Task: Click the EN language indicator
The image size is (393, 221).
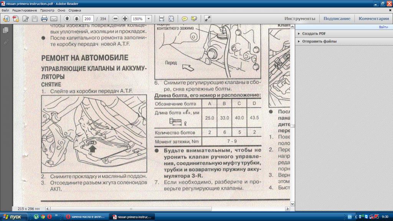Action: pos(350,217)
